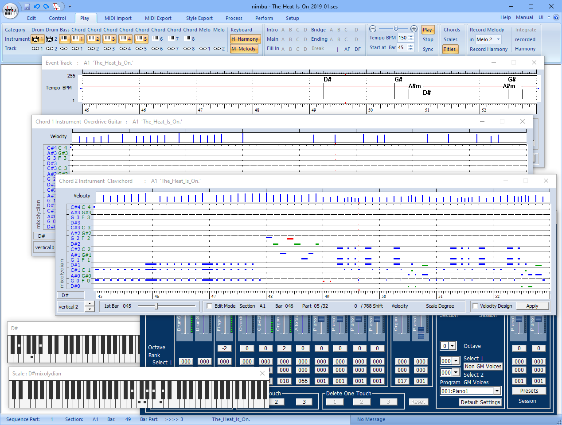Open the Chord 6 track tape icon
The image size is (562, 425).
click(157, 49)
